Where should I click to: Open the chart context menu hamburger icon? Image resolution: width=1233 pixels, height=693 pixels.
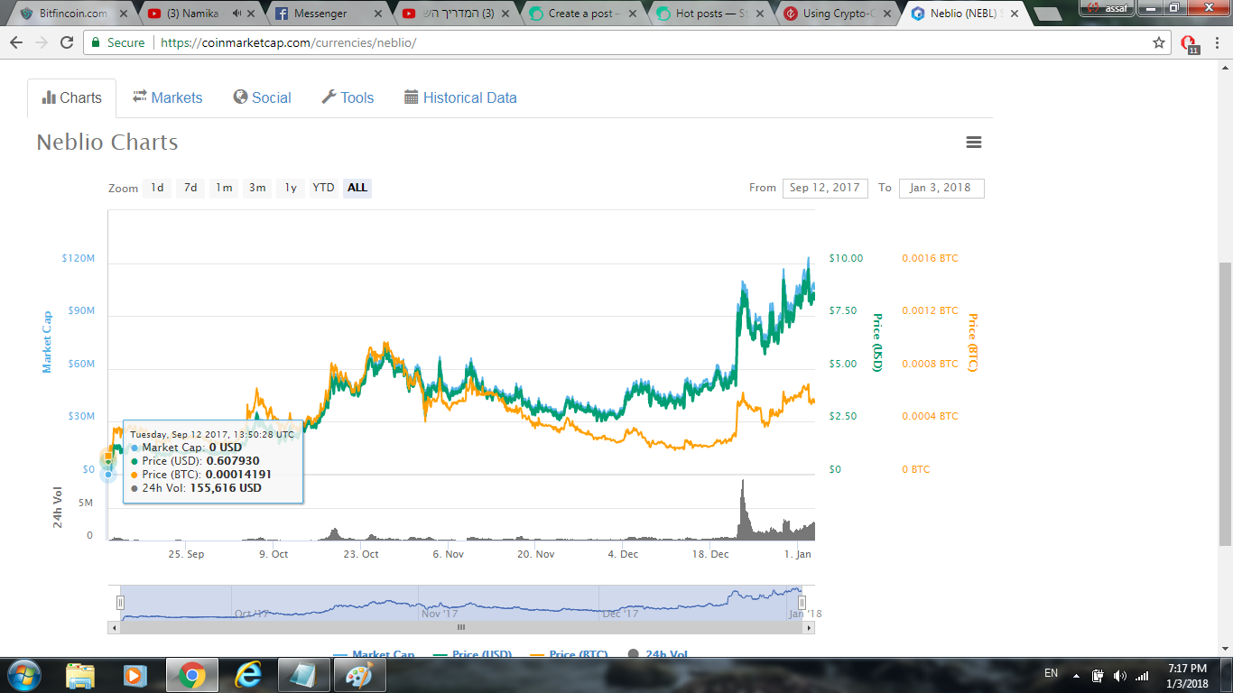(973, 143)
